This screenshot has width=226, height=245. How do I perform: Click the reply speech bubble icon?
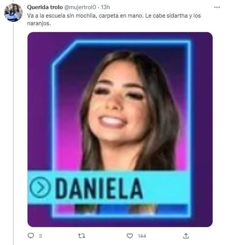coord(31,235)
